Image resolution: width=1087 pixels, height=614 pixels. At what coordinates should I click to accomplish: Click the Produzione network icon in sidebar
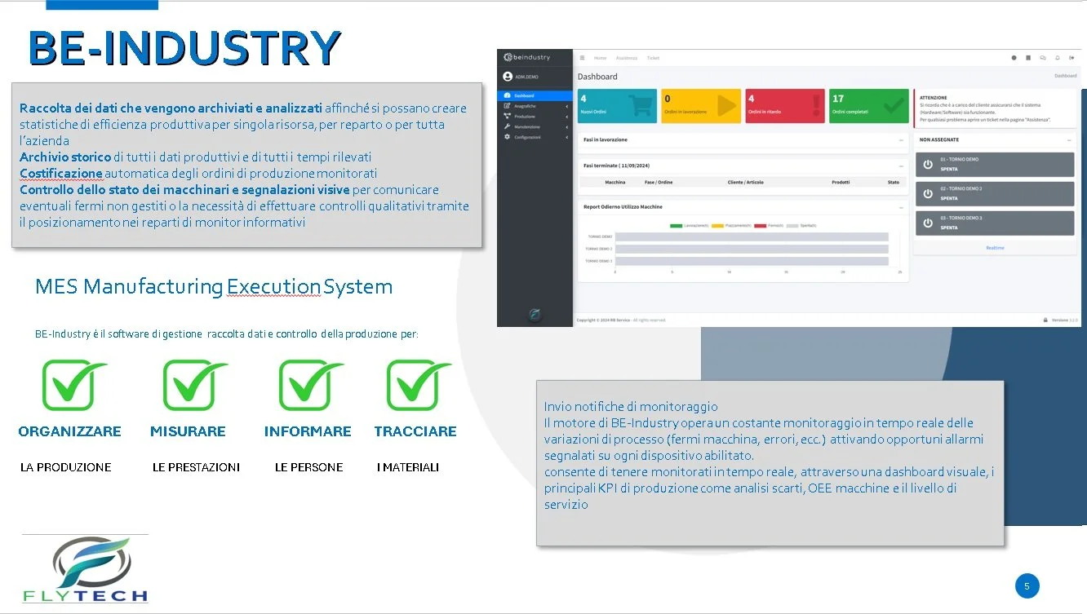[507, 117]
